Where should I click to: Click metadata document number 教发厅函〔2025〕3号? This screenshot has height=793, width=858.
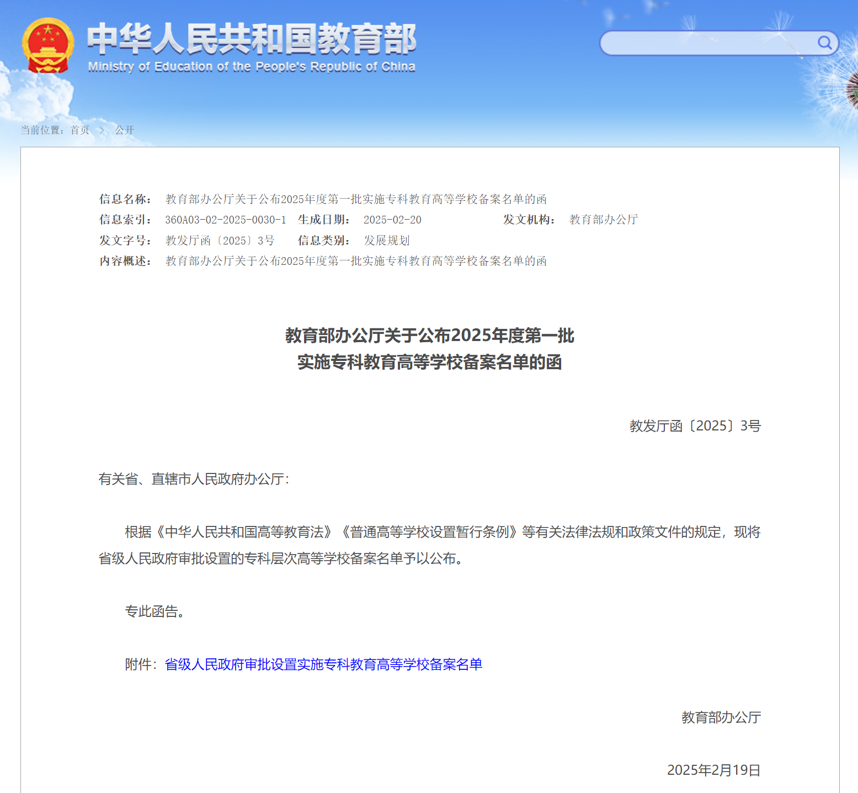tap(220, 241)
